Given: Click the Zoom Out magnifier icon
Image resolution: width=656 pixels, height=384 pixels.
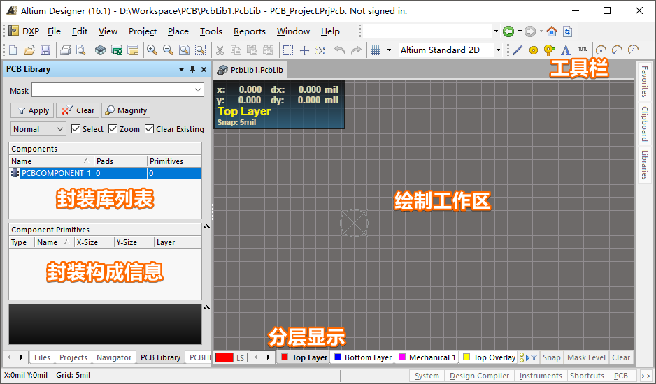Looking at the screenshot, I should 168,50.
